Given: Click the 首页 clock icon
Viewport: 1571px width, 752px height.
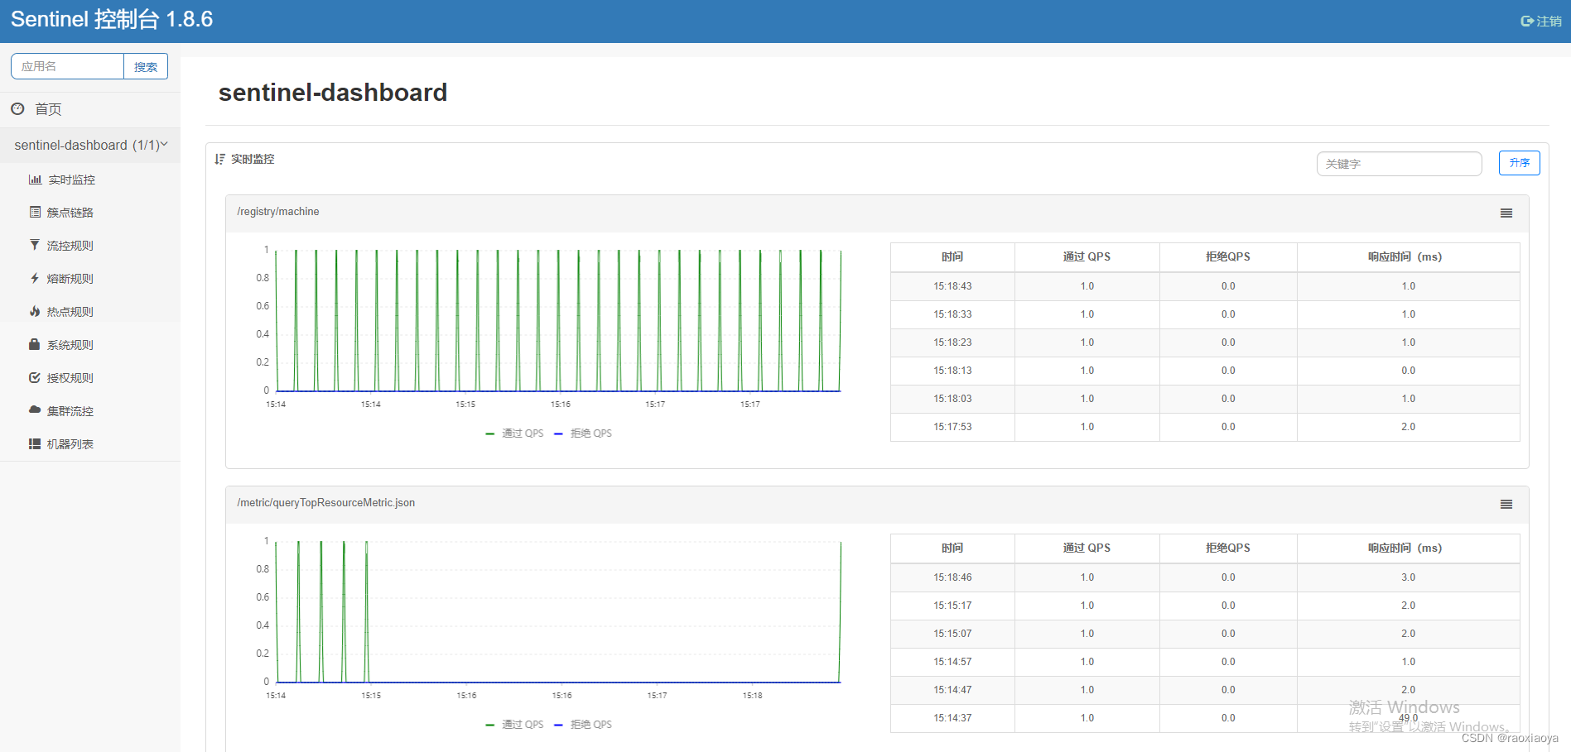Looking at the screenshot, I should click(x=17, y=108).
